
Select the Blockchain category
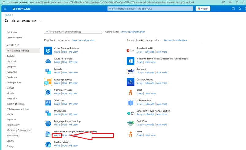click(12, 61)
